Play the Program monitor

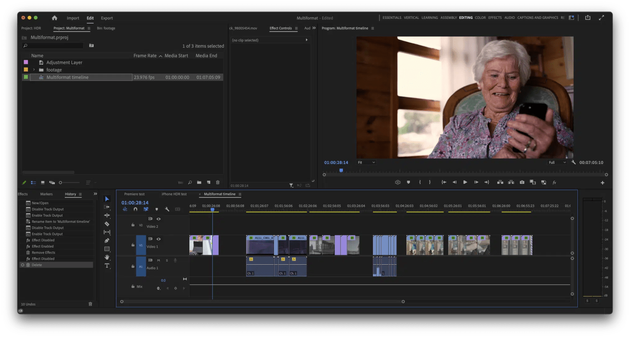coord(465,182)
